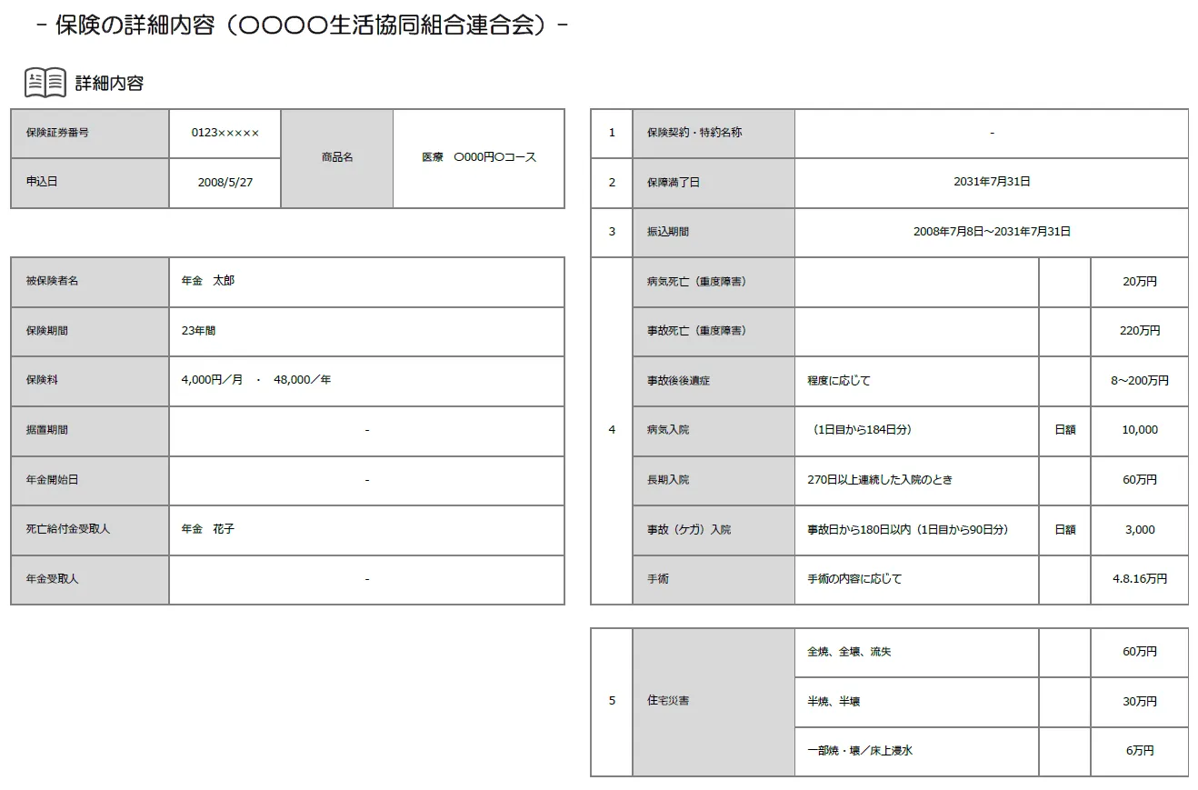The height and width of the screenshot is (790, 1198).
Task: Select beneficiary name 年金 花子
Action: tap(208, 529)
